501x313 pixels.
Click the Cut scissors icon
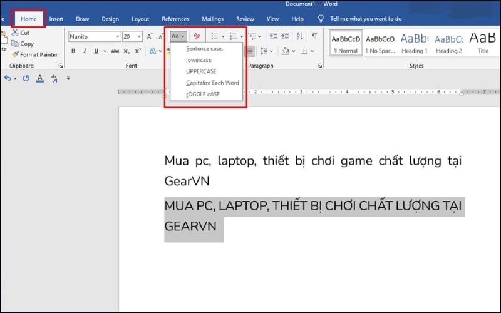click(15, 33)
